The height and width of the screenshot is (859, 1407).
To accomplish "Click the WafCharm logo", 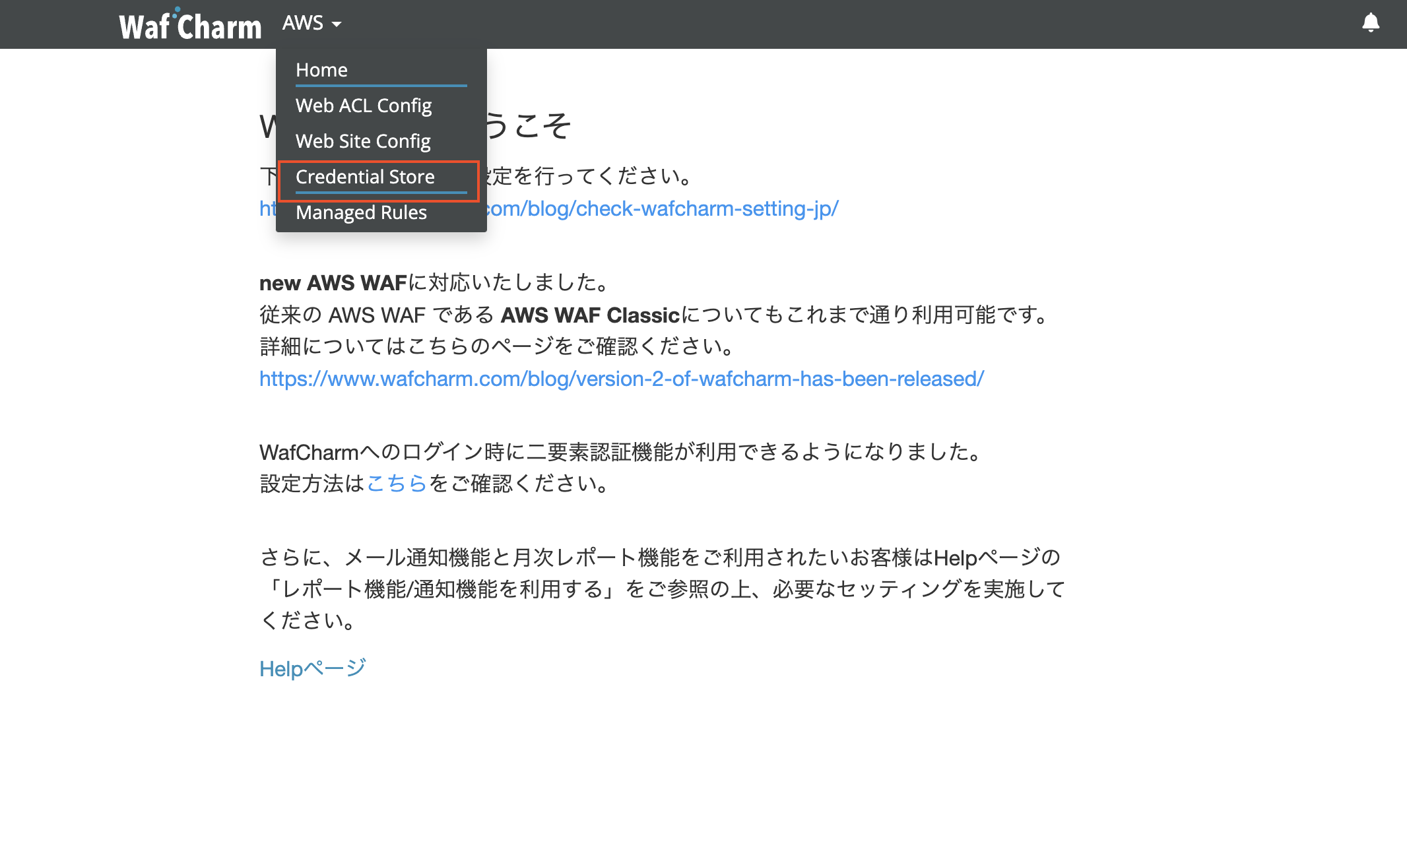I will coord(190,24).
